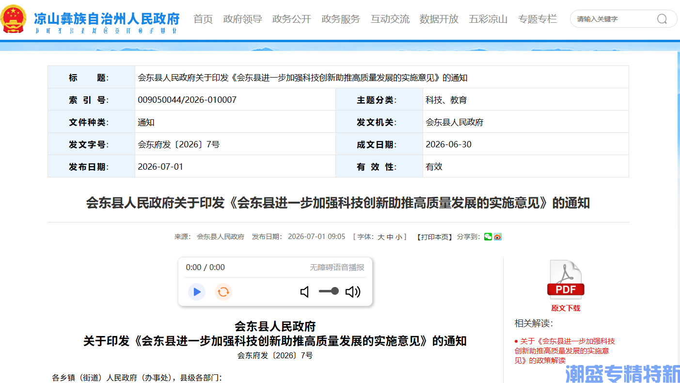
Task: Open the 首页 menu item
Action: [x=203, y=19]
